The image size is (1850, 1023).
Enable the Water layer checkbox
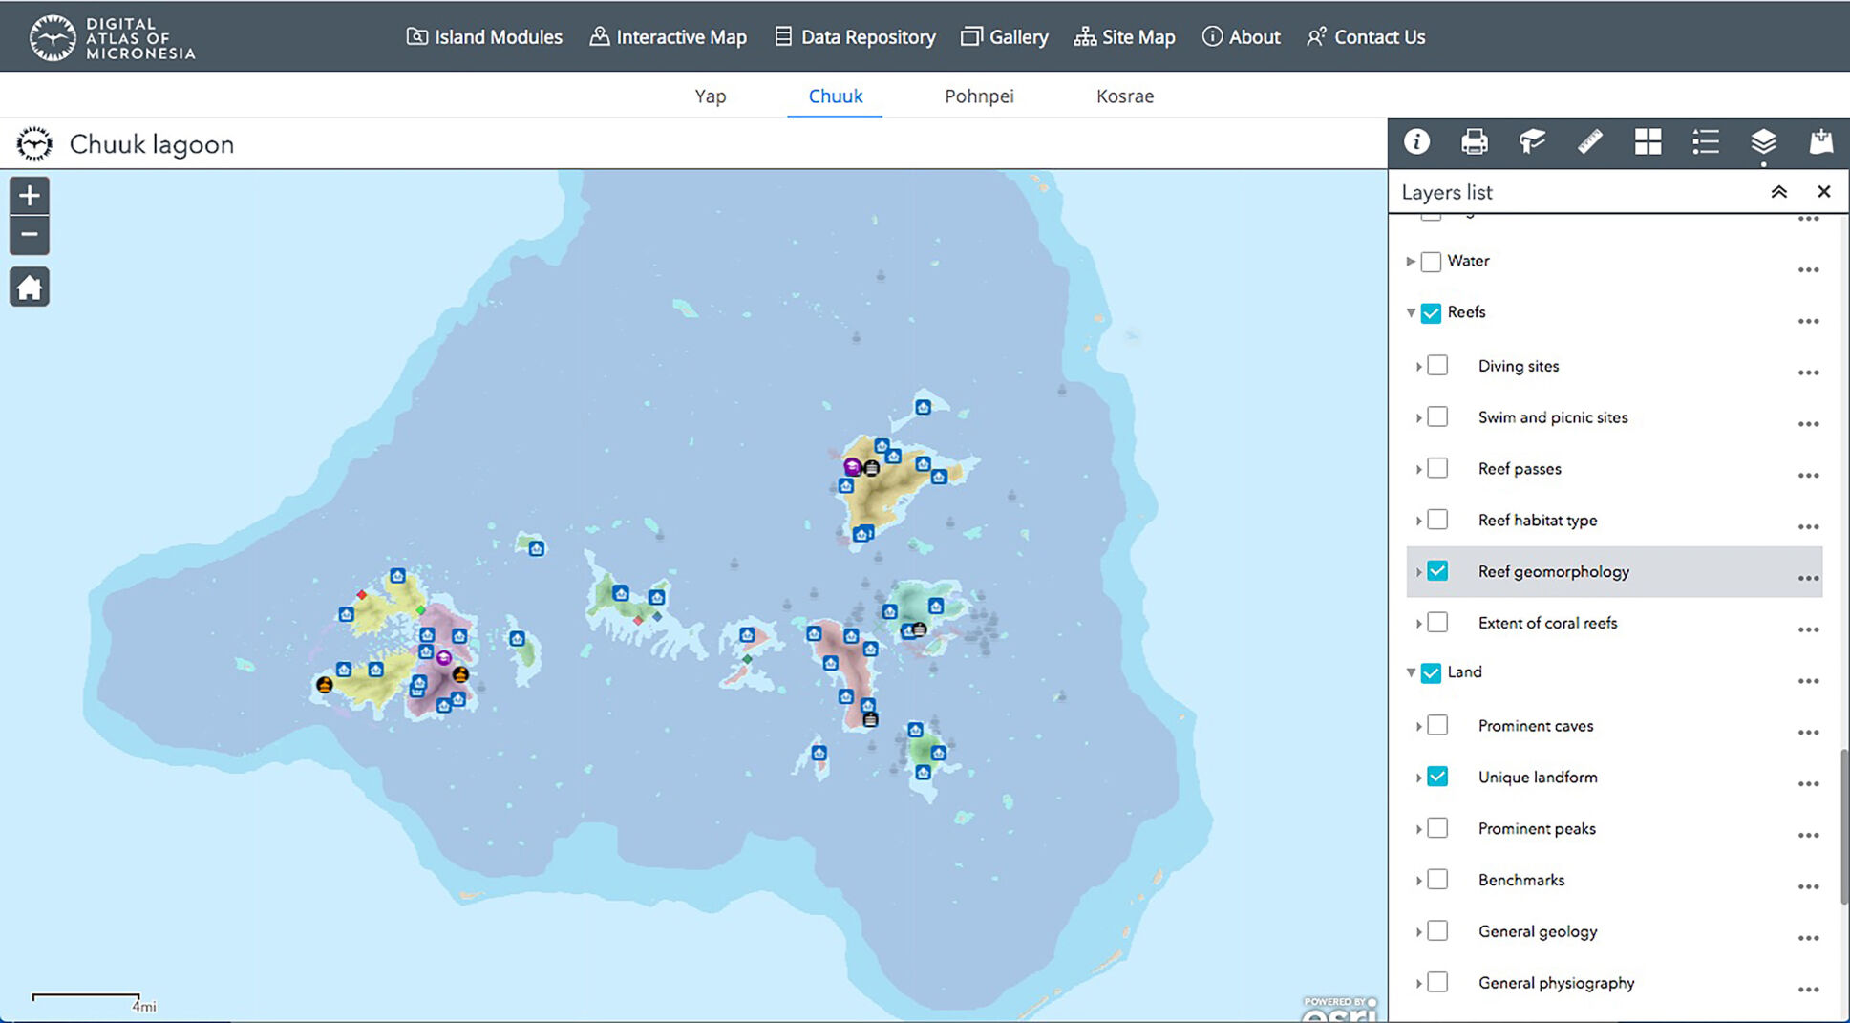(x=1430, y=260)
